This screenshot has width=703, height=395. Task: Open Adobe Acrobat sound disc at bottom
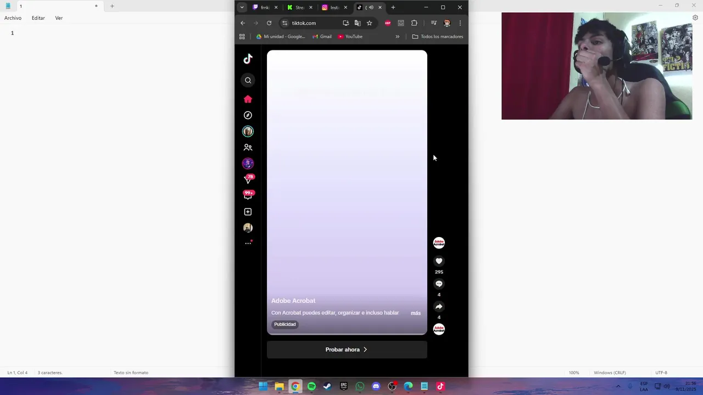(439, 329)
